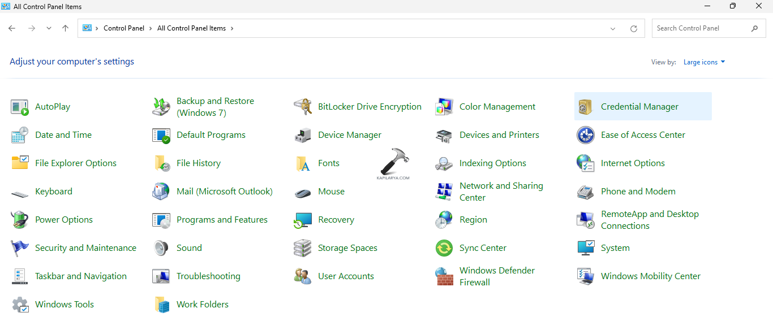
Task: Open the Sync Center green icon
Action: pos(444,248)
